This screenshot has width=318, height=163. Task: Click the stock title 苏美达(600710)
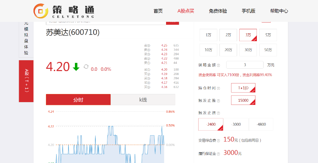72,32
